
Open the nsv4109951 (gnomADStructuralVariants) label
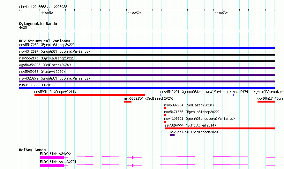(x=199, y=119)
